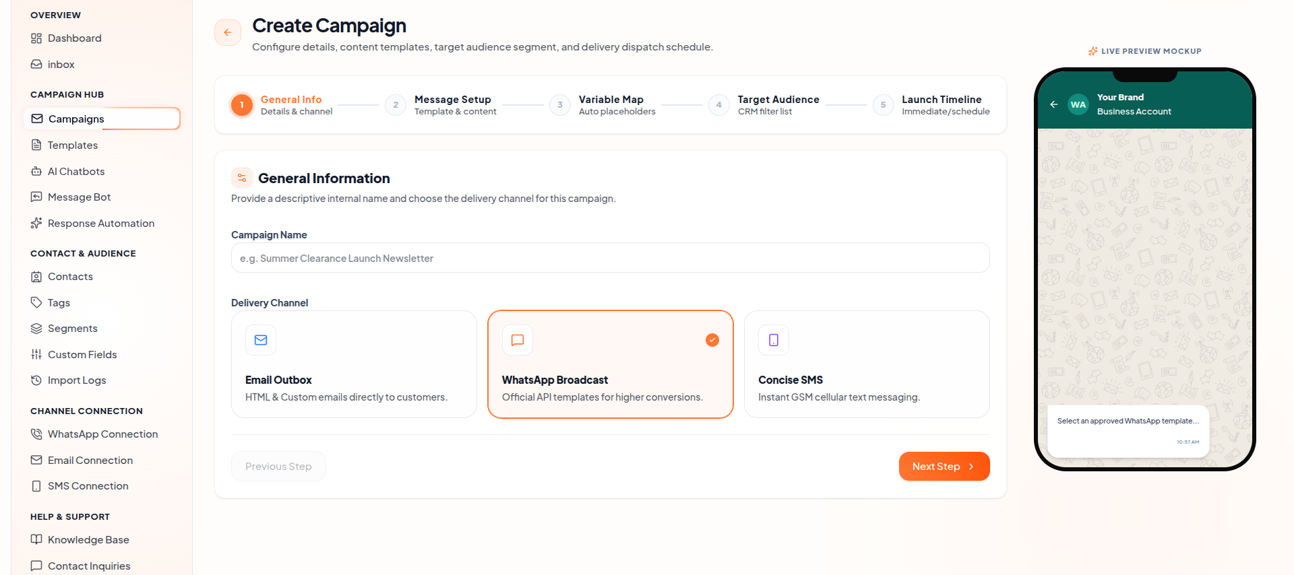Click the Your Brand title in phone preview
This screenshot has height=575, width=1294.
pyautogui.click(x=1120, y=98)
